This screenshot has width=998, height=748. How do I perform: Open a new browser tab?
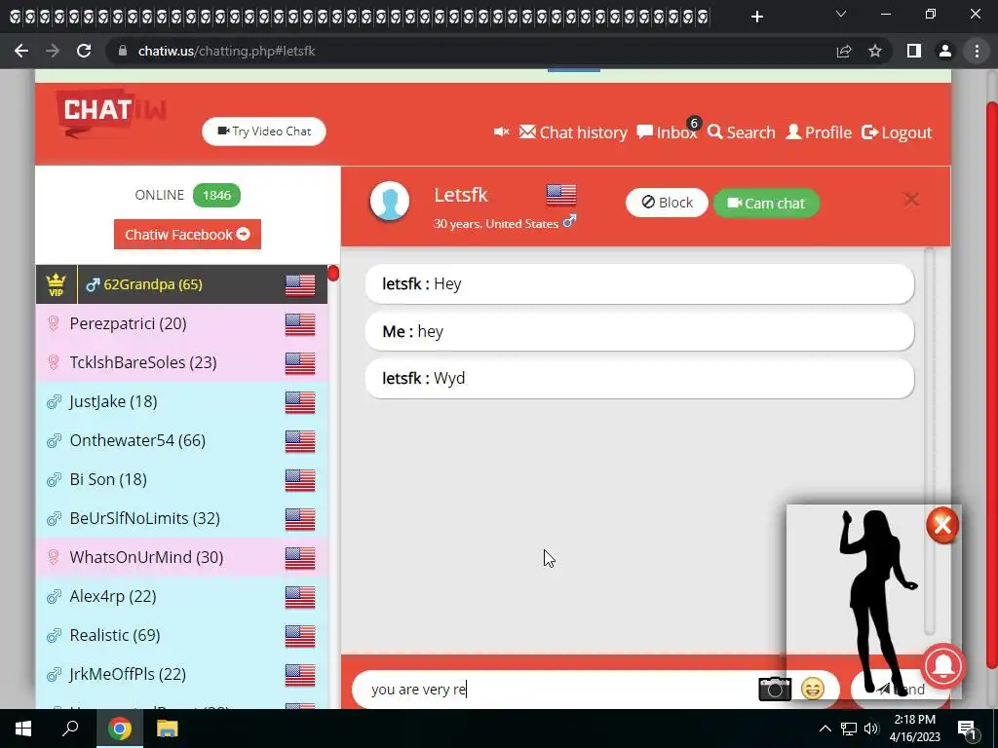coord(756,17)
